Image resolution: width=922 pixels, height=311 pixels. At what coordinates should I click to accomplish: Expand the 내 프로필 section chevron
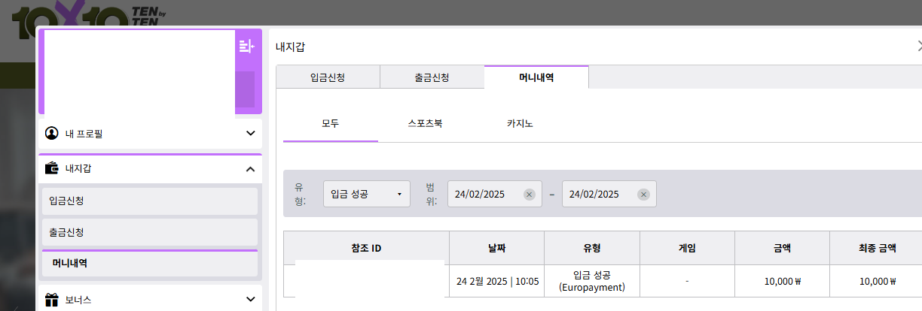[x=250, y=134]
